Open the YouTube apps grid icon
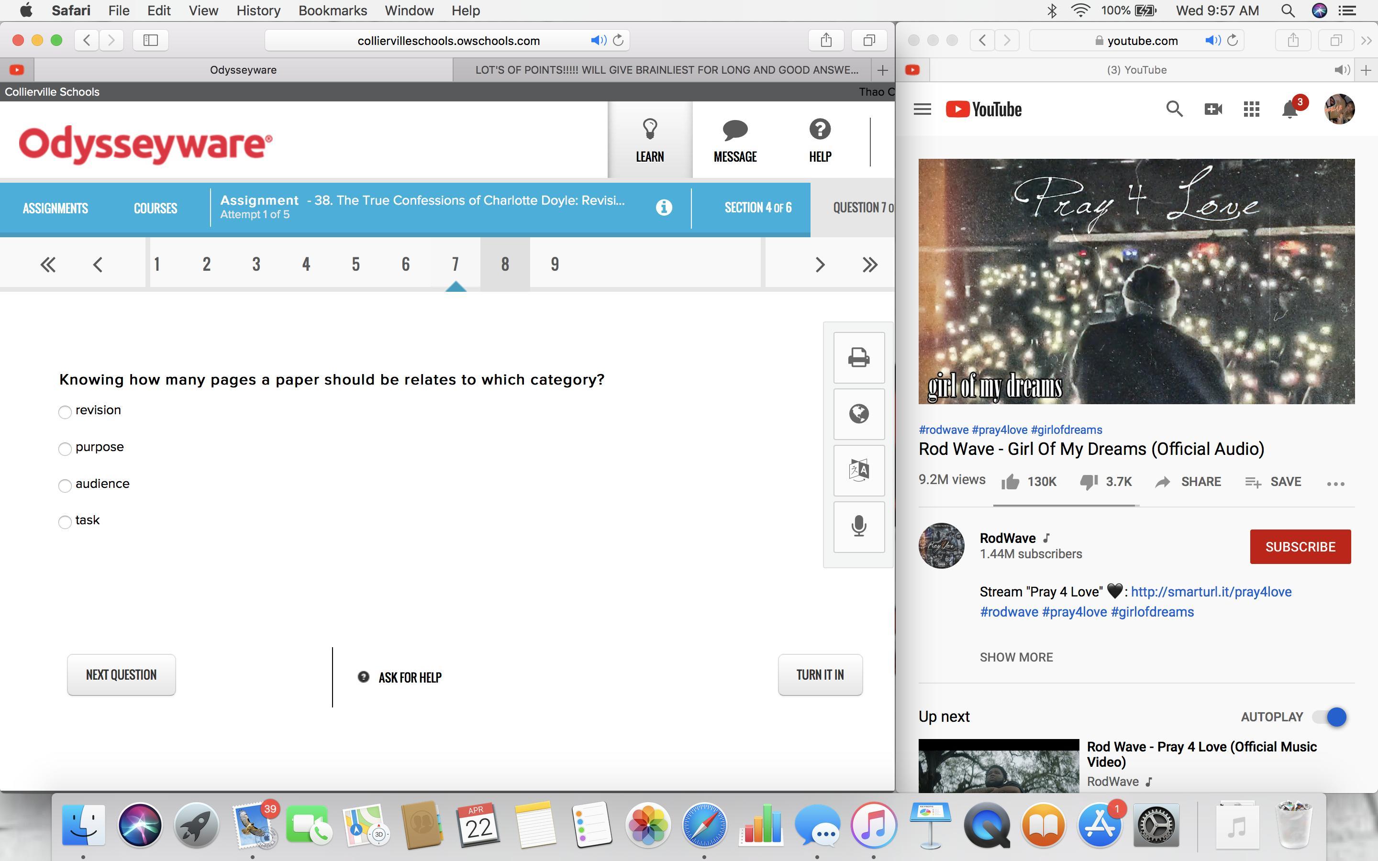1378x861 pixels. [1251, 110]
